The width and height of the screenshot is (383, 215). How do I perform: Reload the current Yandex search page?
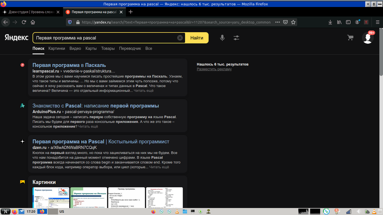pos(24,22)
